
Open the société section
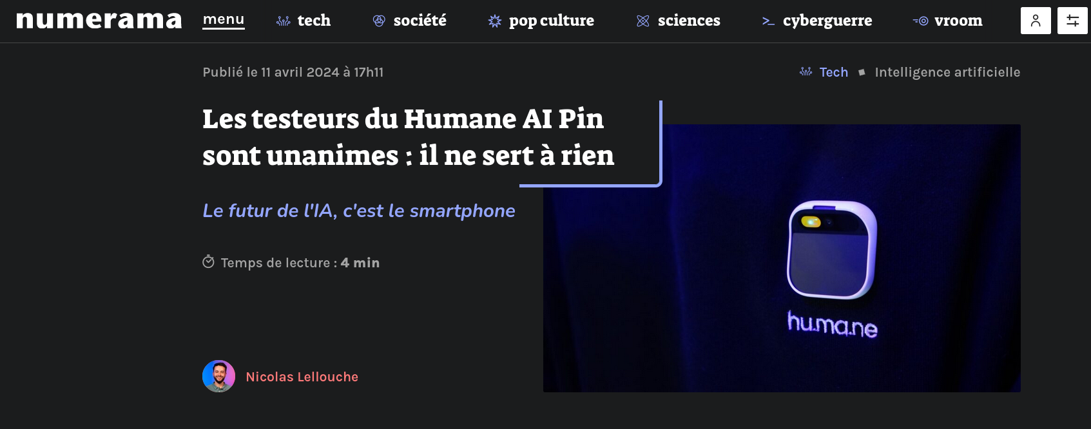[420, 21]
